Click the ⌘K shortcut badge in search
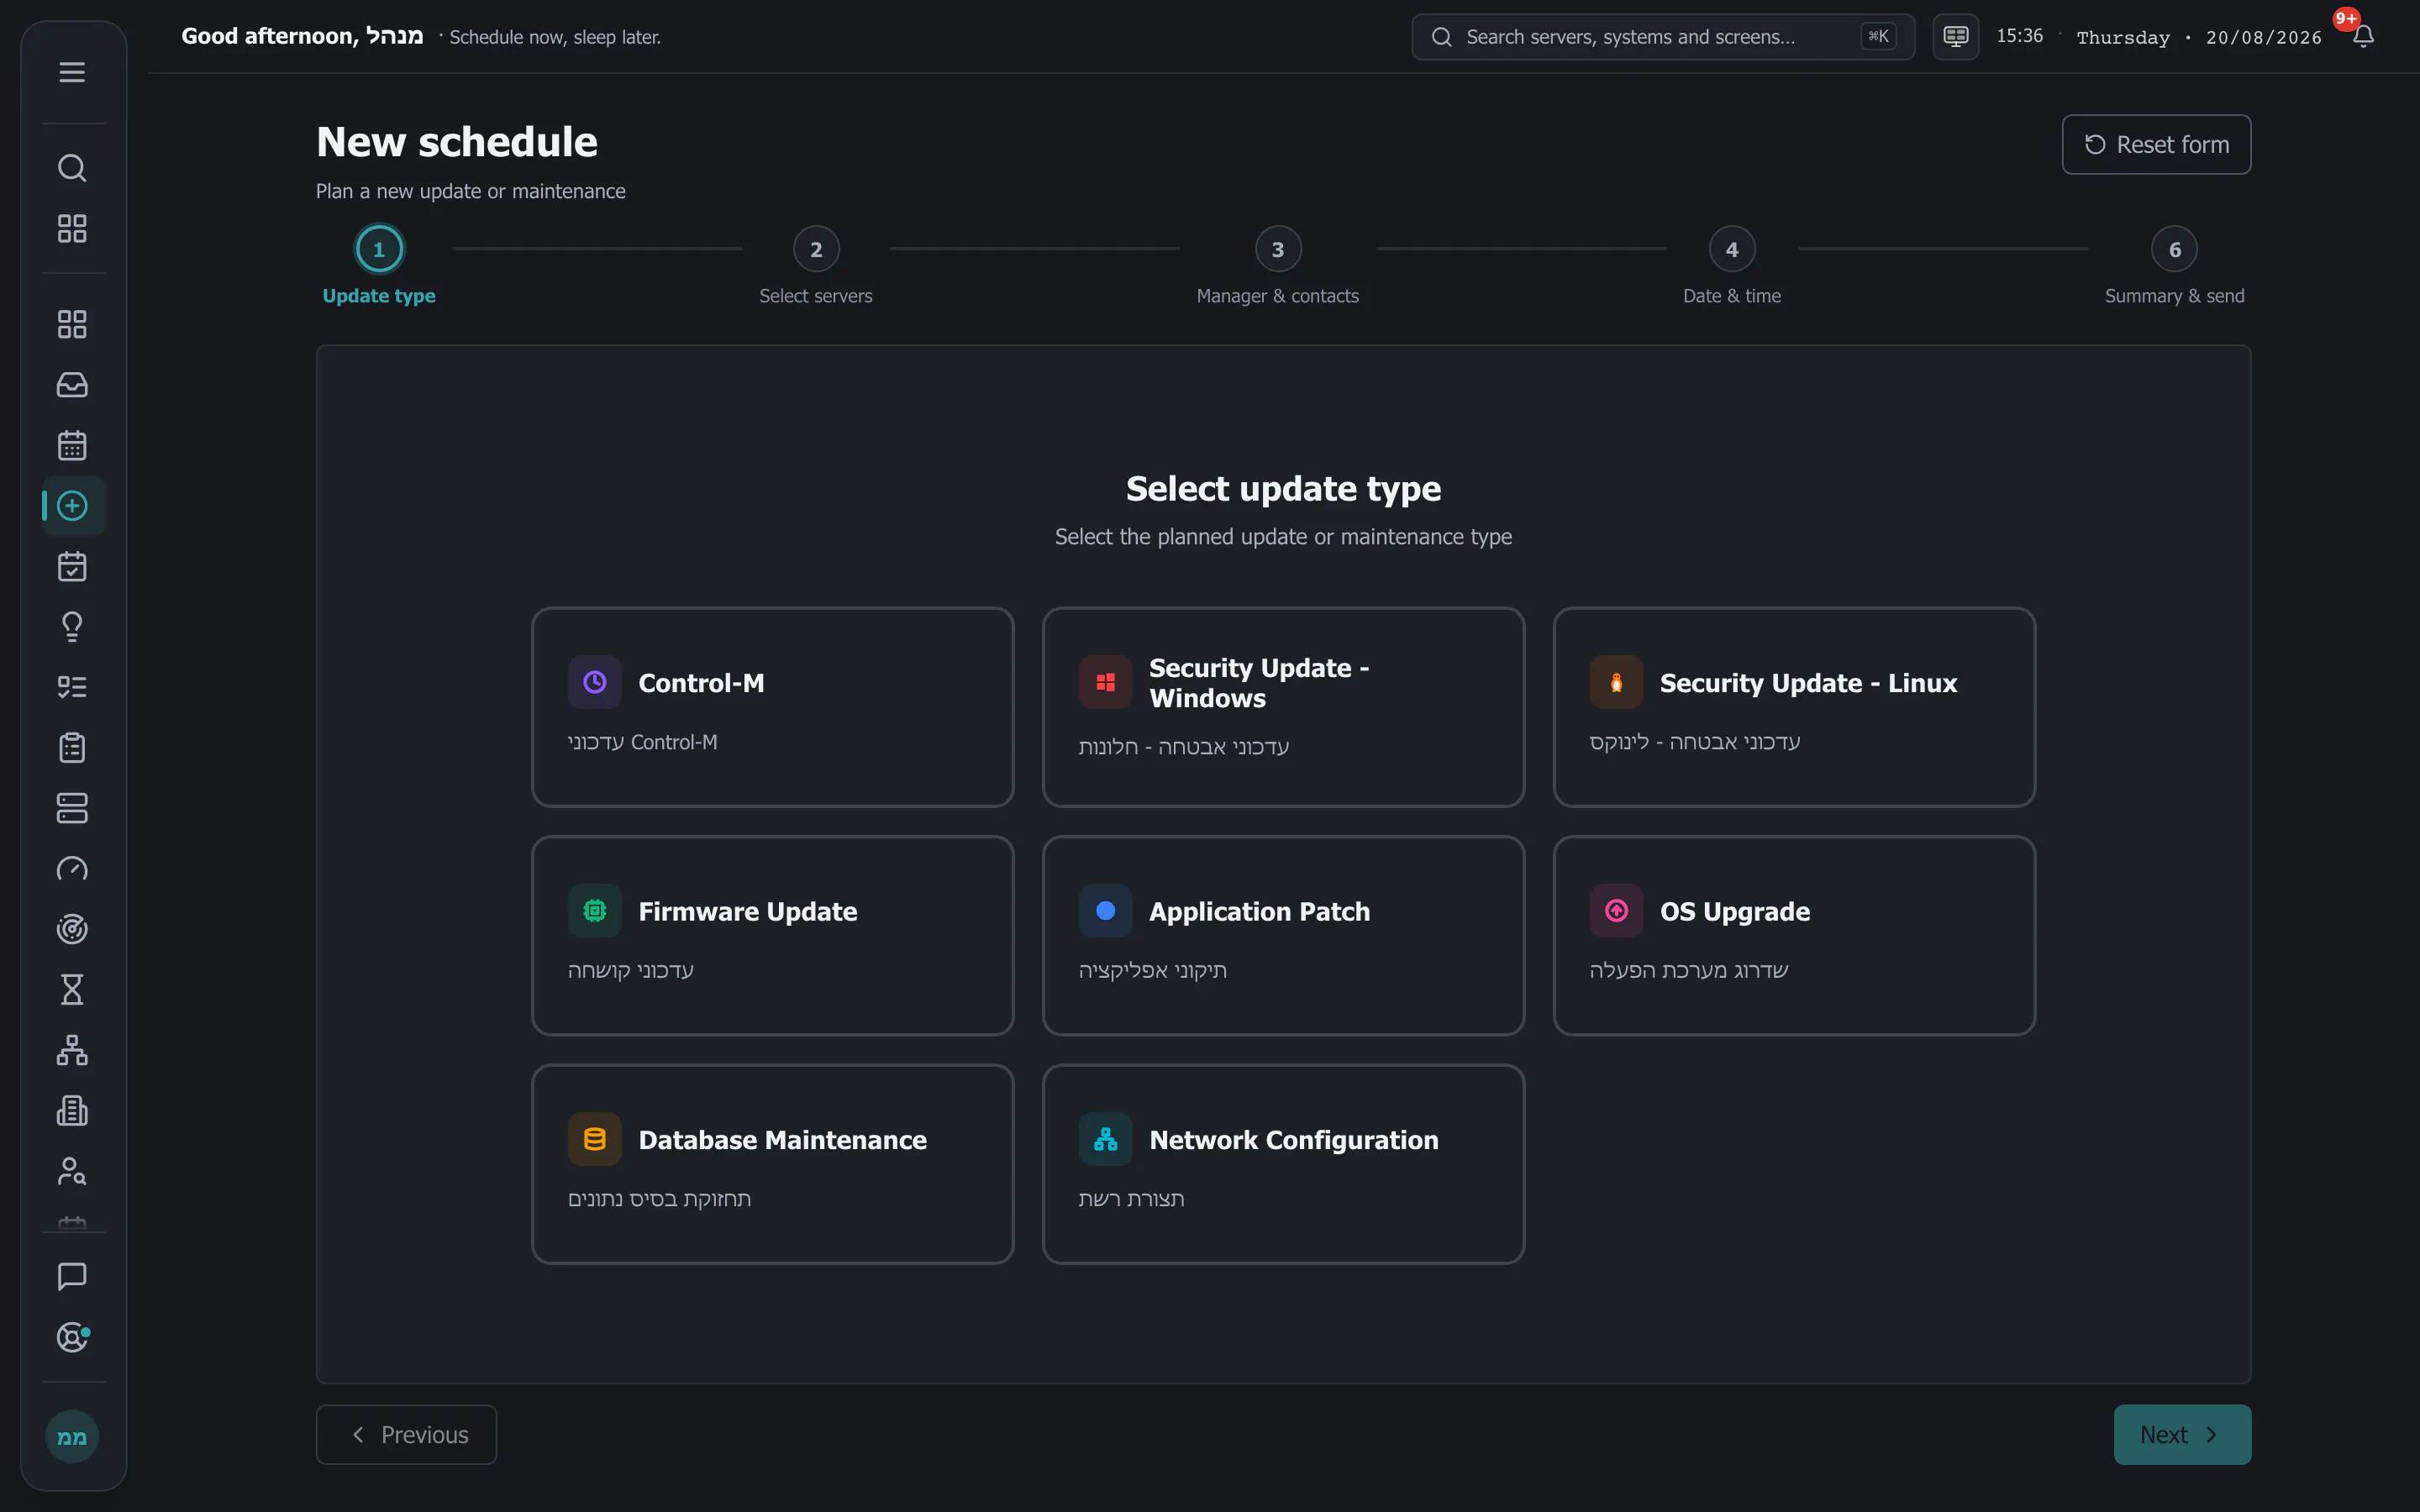Viewport: 2420px width, 1512px height. (x=1878, y=37)
